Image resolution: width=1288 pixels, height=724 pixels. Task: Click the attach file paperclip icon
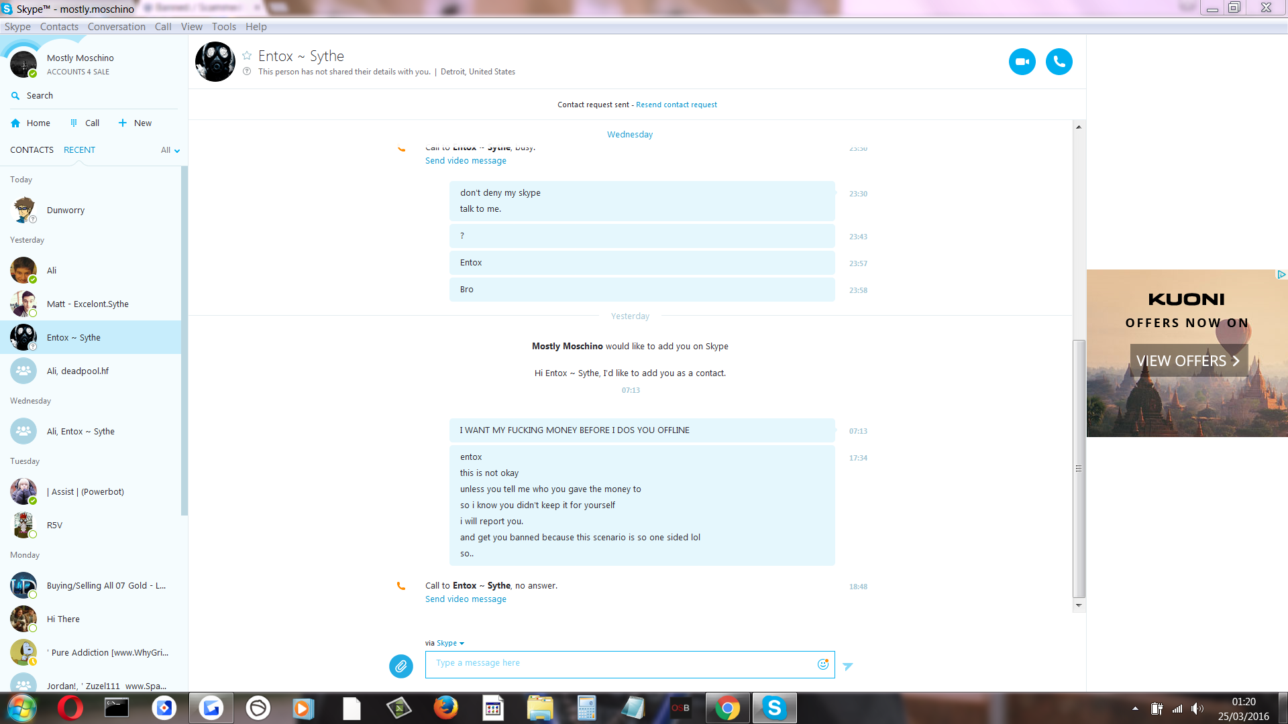[x=401, y=666]
